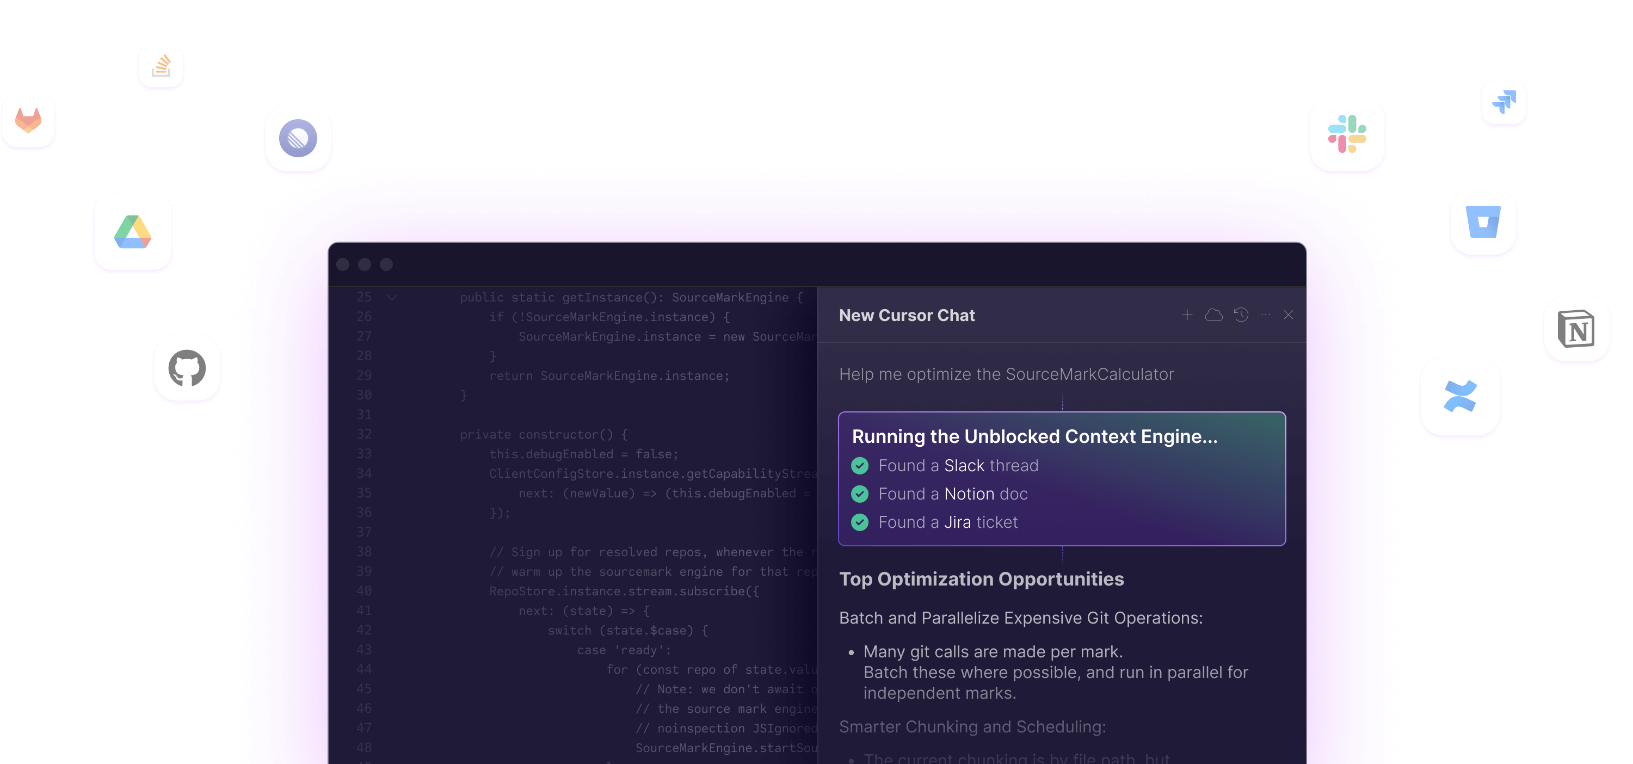Click the GitHub octocat icon
Viewport: 1633px width, 764px height.
[x=187, y=368]
